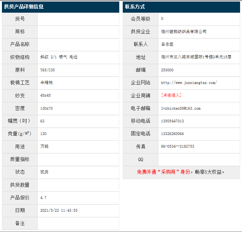
Task: Open the junxiangtex.com company website link
Action: 189,82
